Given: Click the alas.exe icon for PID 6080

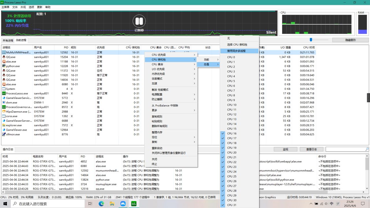Looking at the screenshot, I should 4,84.
